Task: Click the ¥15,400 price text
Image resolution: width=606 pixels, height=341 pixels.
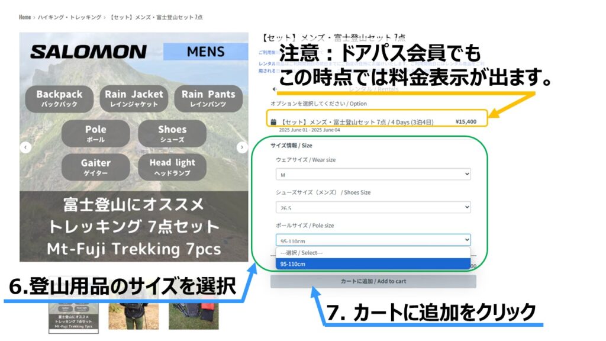Action: (x=466, y=122)
